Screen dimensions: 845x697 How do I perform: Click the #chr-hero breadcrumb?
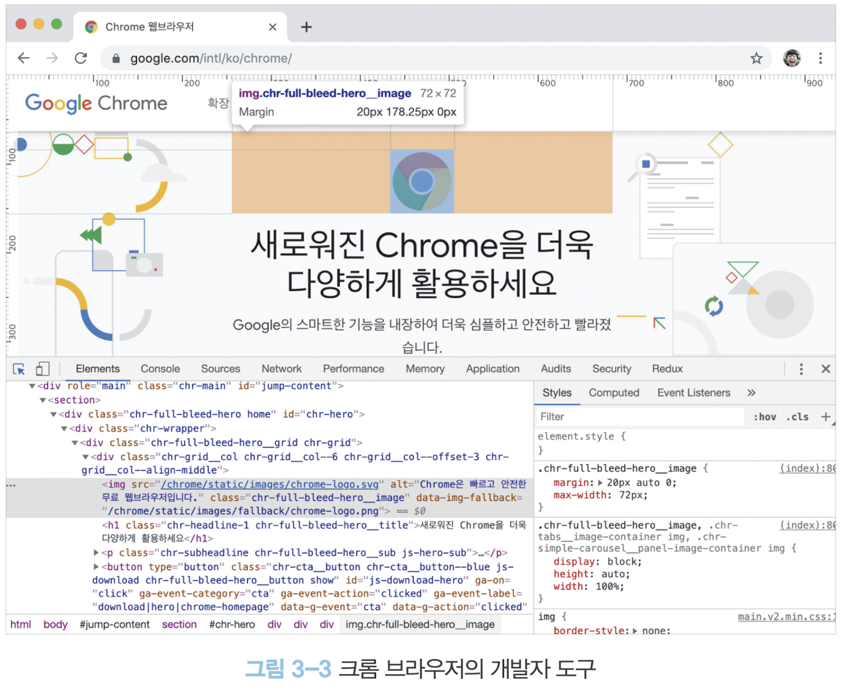tap(232, 625)
